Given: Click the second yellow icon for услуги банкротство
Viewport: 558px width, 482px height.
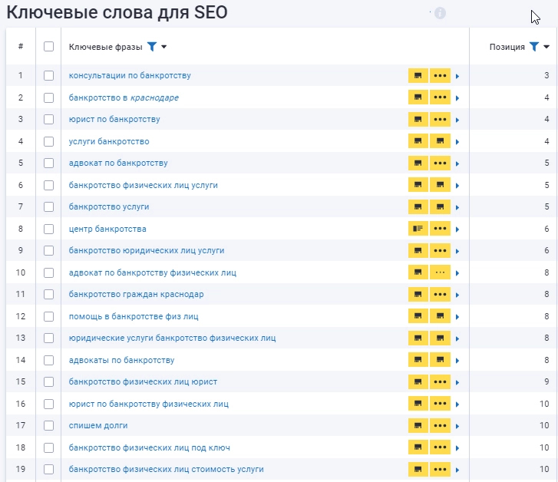Looking at the screenshot, I should (440, 141).
